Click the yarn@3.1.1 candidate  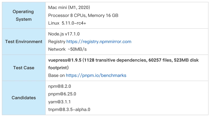tap(59, 102)
